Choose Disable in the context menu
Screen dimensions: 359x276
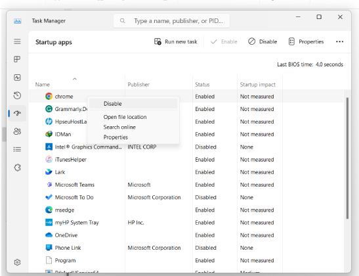133,104
